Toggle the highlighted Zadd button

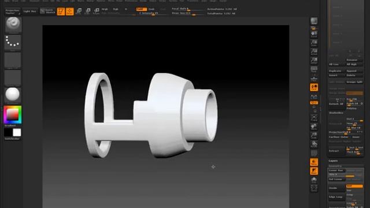pyautogui.click(x=141, y=9)
